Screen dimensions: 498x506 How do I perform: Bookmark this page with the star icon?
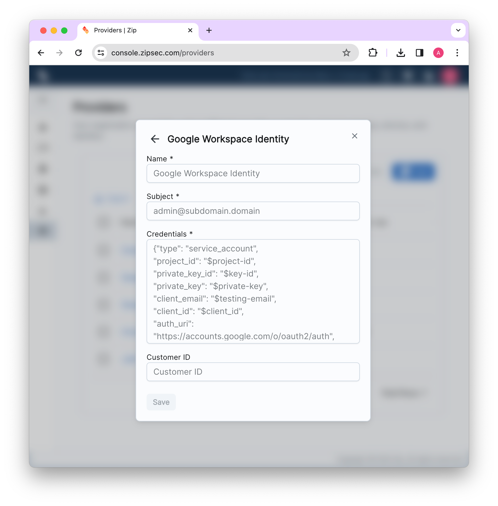[x=346, y=53]
